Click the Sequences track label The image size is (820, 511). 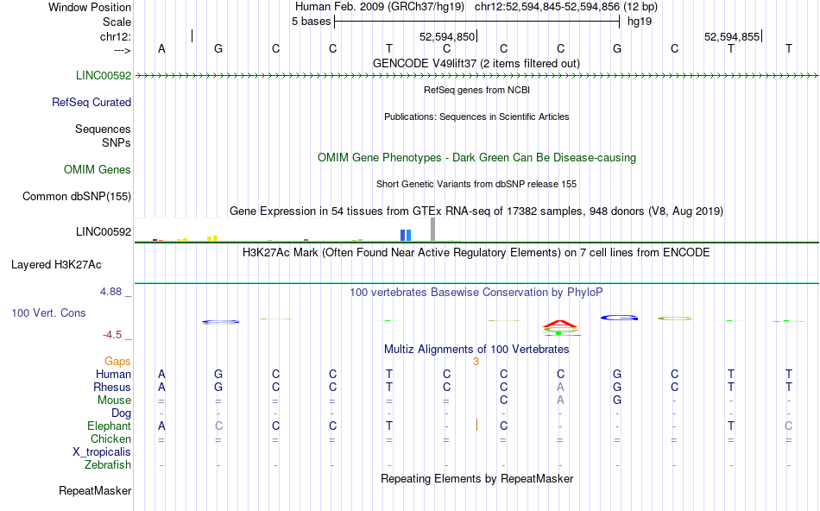pyautogui.click(x=103, y=129)
